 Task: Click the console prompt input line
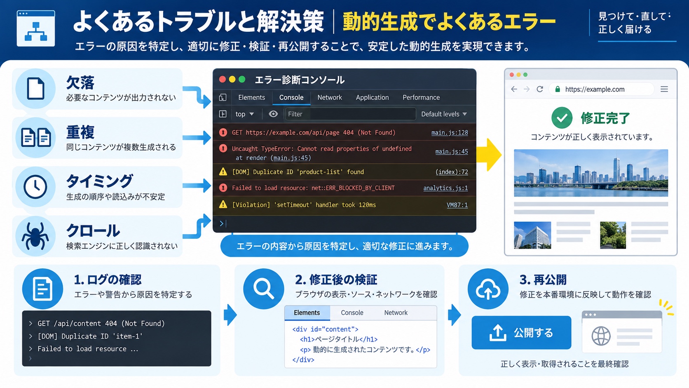point(344,223)
